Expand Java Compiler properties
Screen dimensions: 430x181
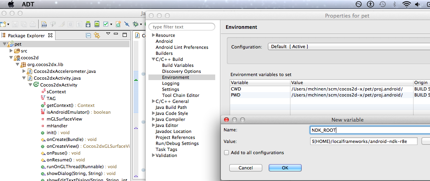pyautogui.click(x=154, y=119)
